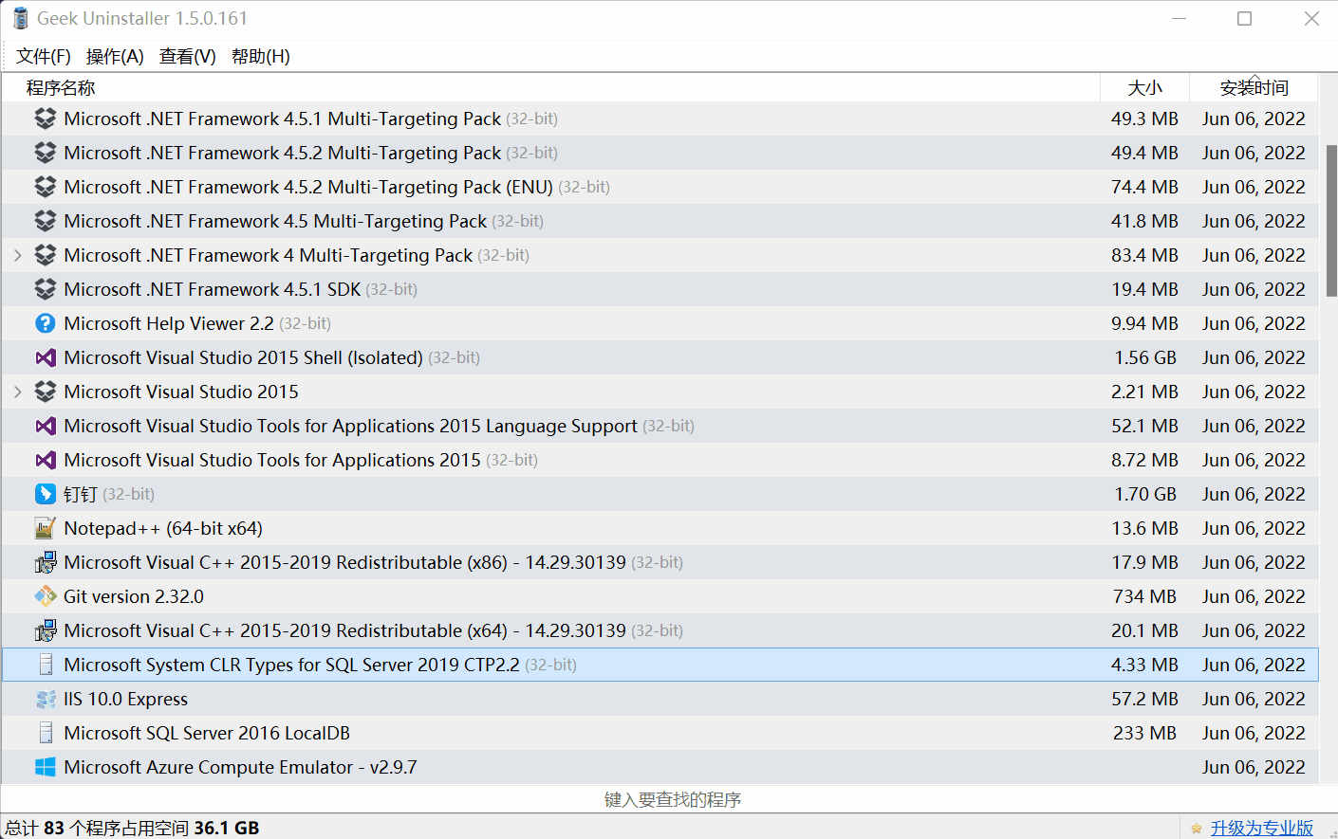
Task: Select Microsoft .NET Framework 4.5.2 Multi-Targeting Pack (ENU) name
Action: [x=308, y=187]
